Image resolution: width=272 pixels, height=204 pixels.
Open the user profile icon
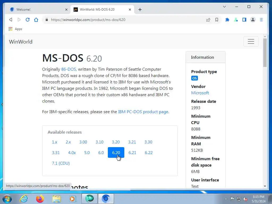pyautogui.click(x=253, y=20)
